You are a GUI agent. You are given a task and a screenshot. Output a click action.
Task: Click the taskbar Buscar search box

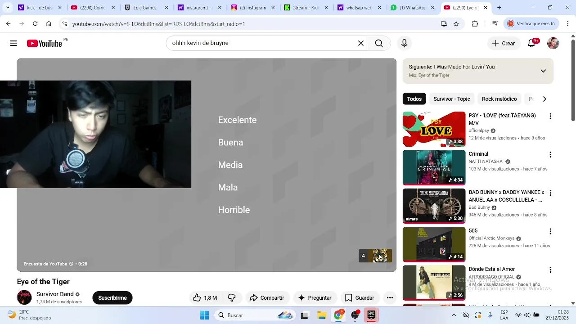pos(254,315)
